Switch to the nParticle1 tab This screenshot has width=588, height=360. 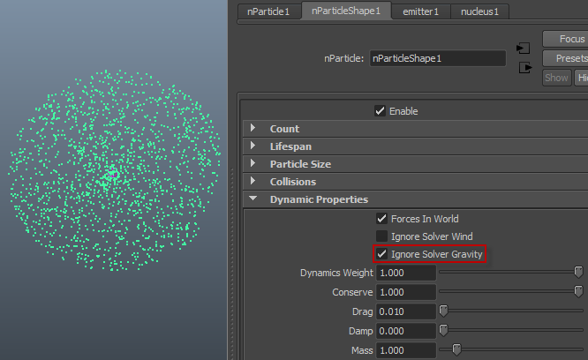(268, 11)
